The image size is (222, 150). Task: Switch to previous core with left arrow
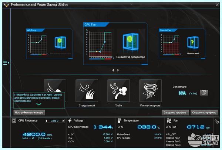(x=47, y=121)
